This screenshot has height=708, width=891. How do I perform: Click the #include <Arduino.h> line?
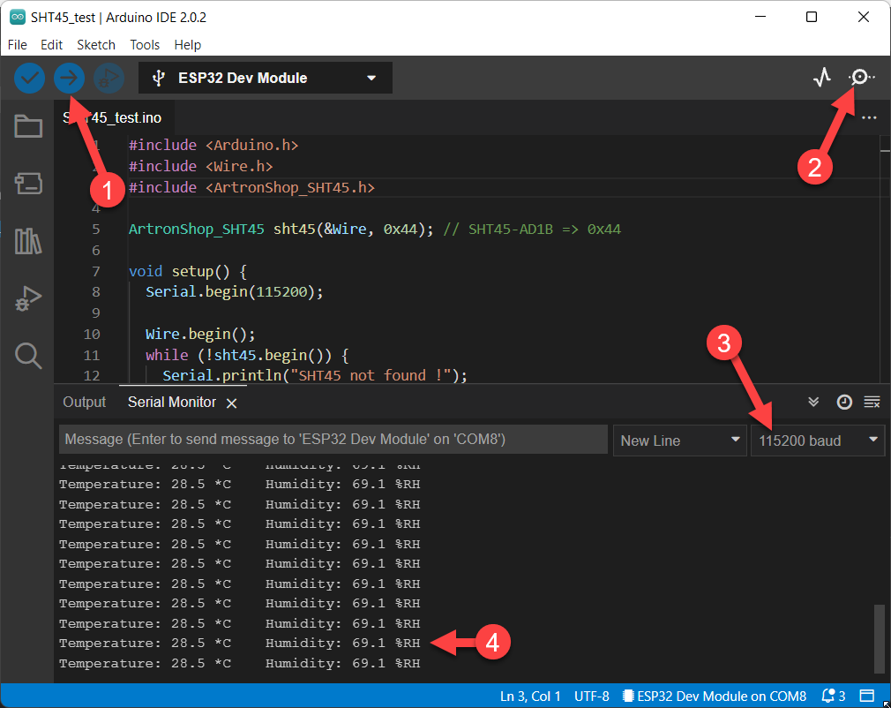tap(213, 145)
